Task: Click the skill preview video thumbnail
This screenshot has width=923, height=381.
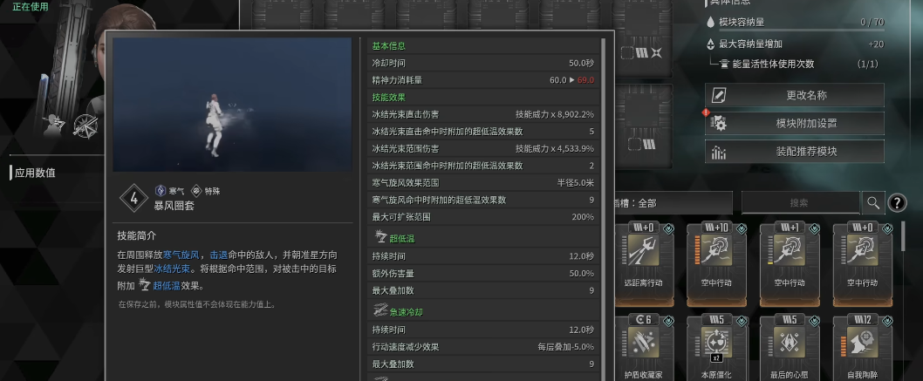Action: (x=232, y=105)
